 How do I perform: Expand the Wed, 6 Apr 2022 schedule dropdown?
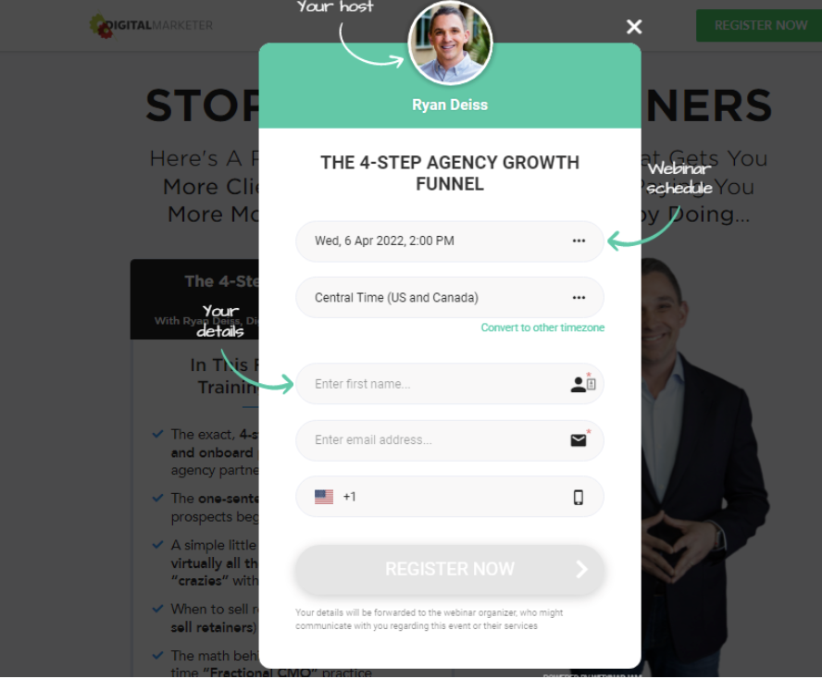450,241
